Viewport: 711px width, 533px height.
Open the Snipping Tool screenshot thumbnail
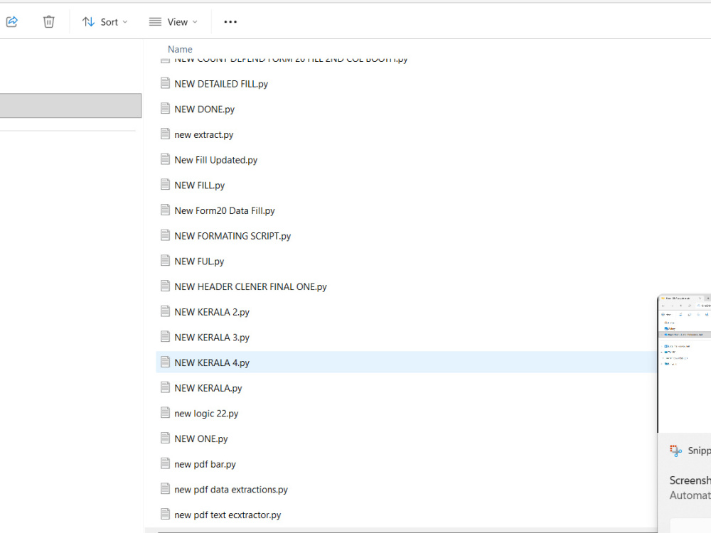pos(685,363)
